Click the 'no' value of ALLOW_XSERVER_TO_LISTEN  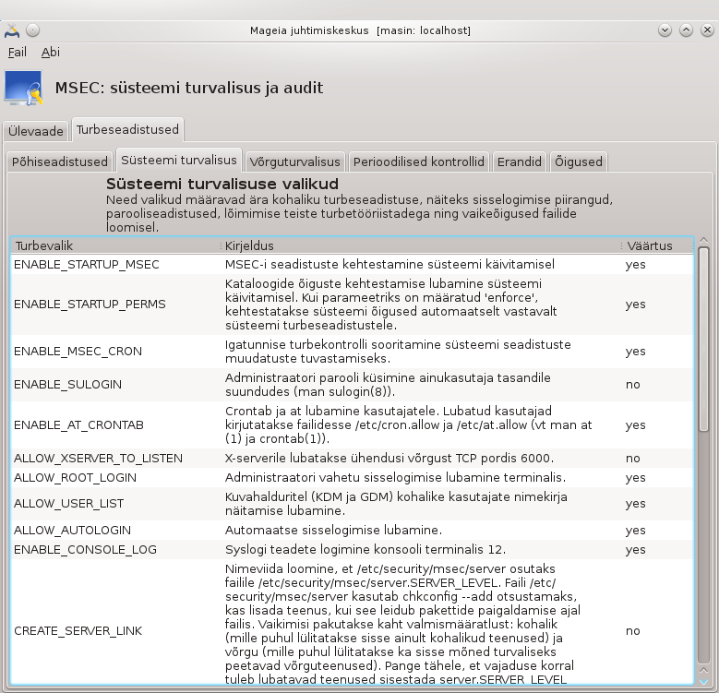click(633, 459)
